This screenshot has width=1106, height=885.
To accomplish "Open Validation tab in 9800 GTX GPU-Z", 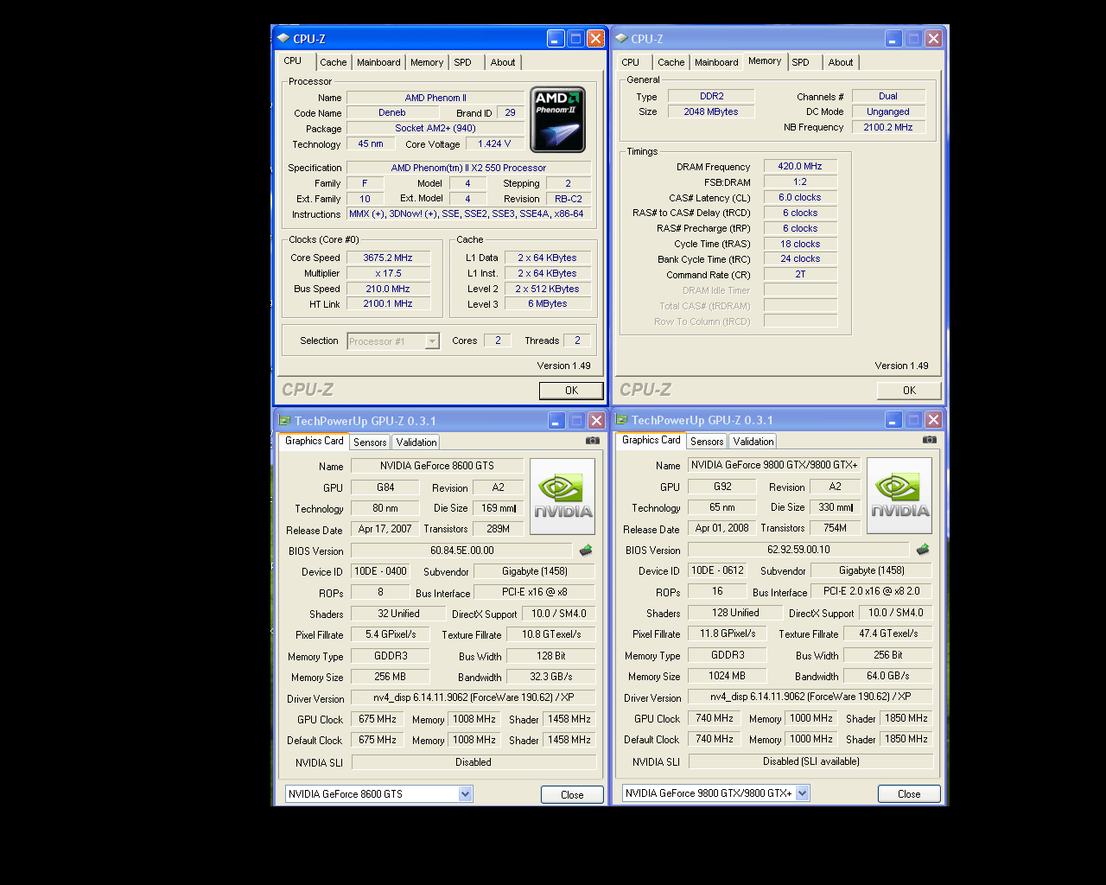I will pyautogui.click(x=753, y=442).
